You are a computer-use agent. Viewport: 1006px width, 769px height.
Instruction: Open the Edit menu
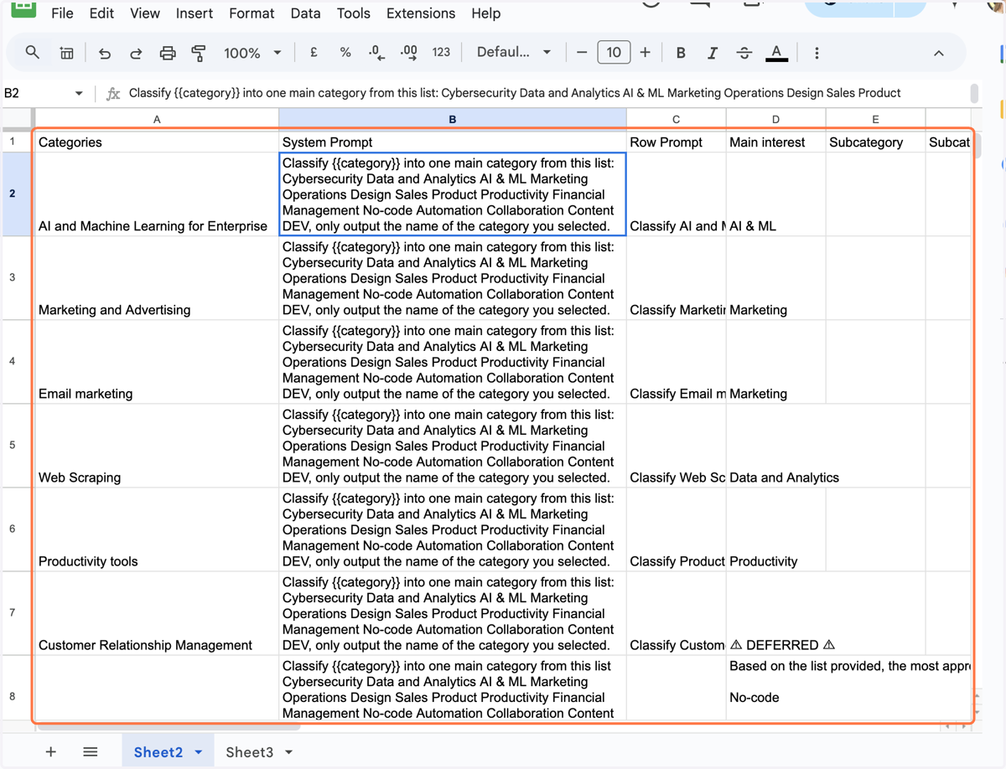tap(101, 13)
